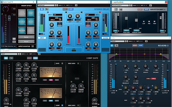Open the VoiceChanger1 preset box
Image resolution: width=172 pixels, height=107 pixels.
tap(120, 5)
